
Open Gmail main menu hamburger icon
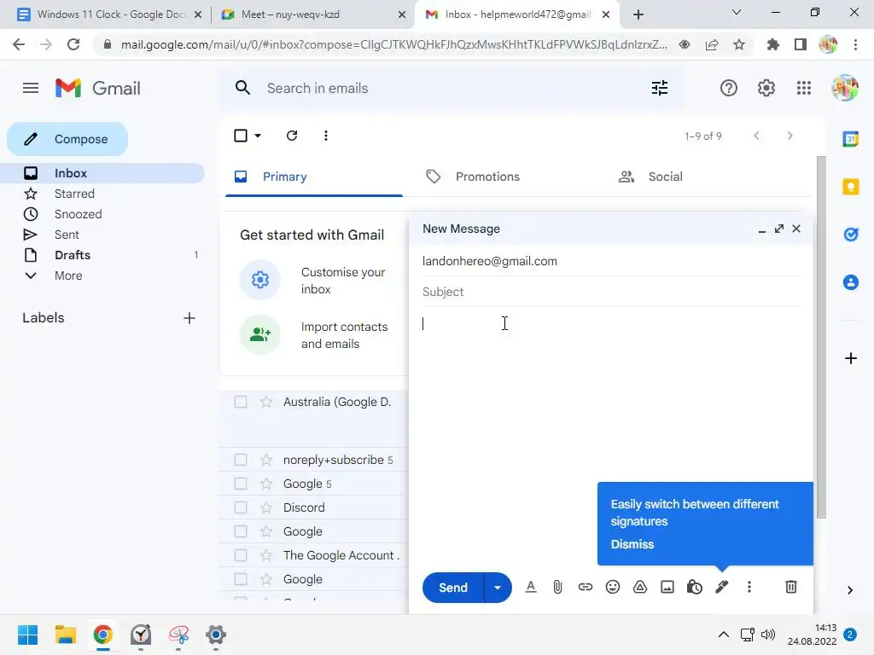click(31, 88)
